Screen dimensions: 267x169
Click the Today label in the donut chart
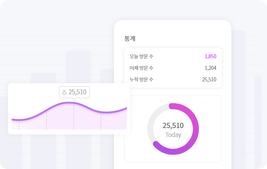[173, 135]
